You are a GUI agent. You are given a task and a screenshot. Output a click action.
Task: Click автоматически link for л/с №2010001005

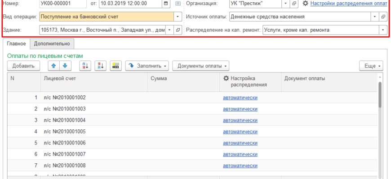click(x=240, y=132)
